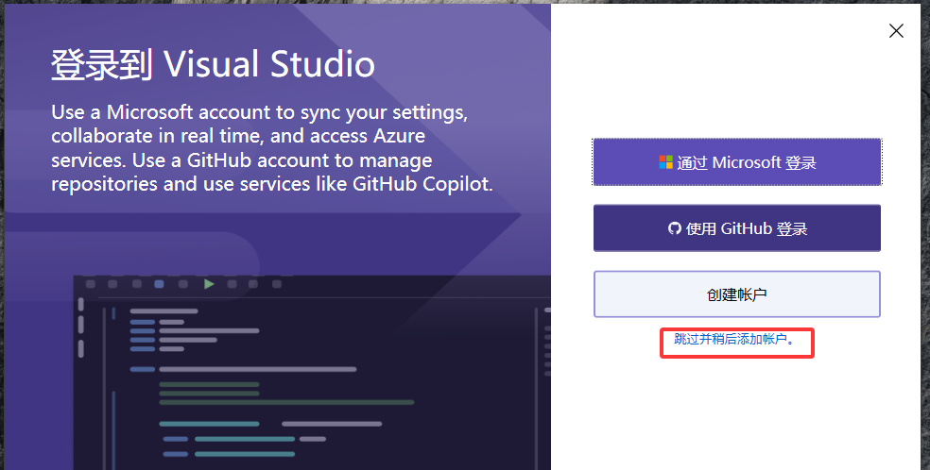The height and width of the screenshot is (470, 930).
Task: Sign in with the Microsoft button
Action: pos(736,162)
